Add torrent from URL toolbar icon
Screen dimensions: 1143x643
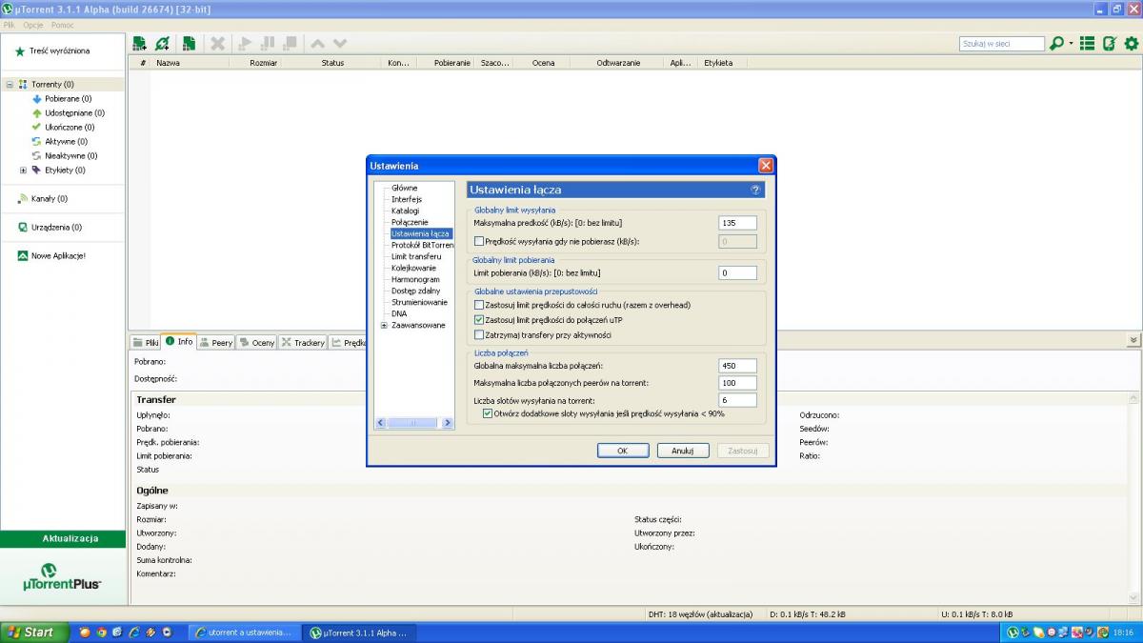point(163,44)
